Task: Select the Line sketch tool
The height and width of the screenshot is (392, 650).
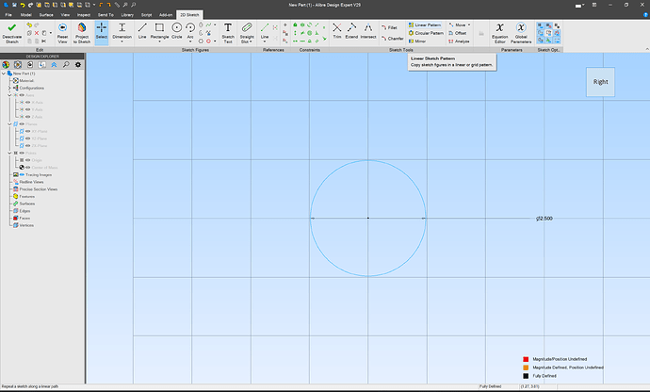Action: 142,31
